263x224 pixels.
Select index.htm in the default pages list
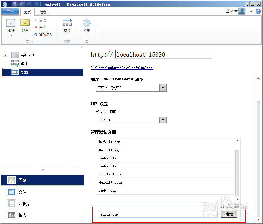tap(165, 158)
